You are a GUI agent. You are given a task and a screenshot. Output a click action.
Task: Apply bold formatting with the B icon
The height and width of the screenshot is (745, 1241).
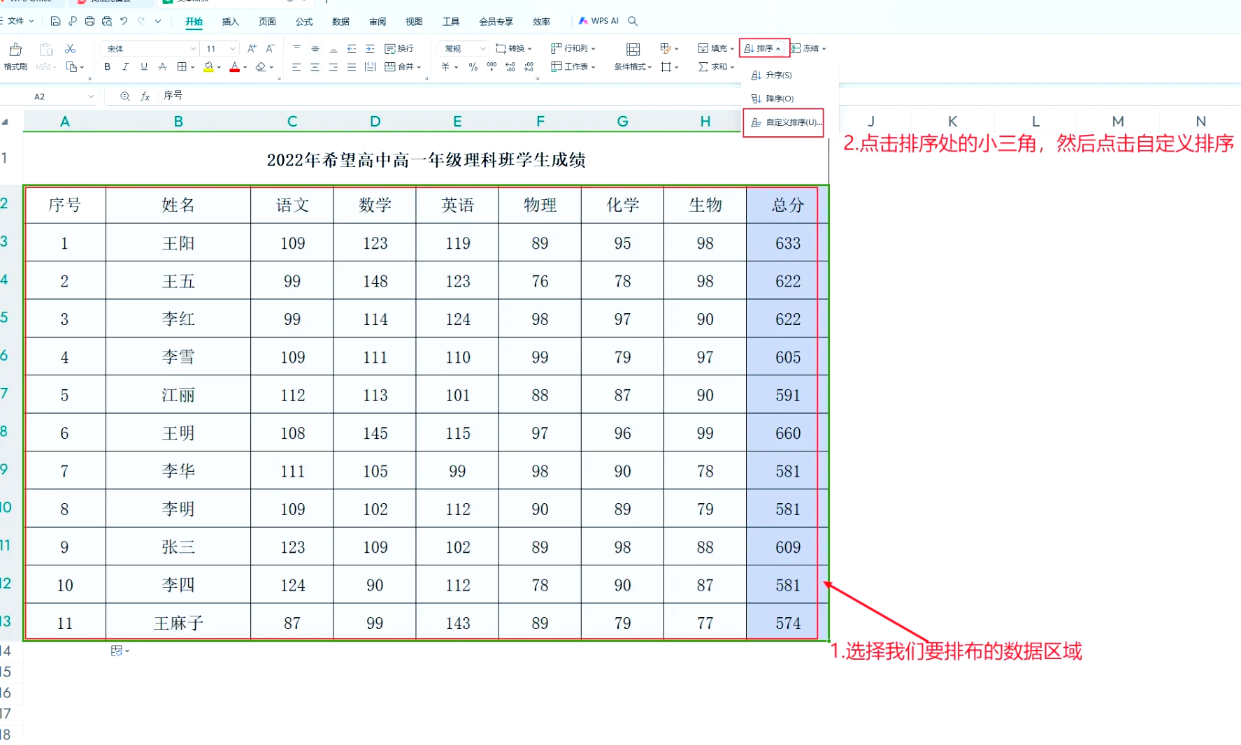coord(107,66)
